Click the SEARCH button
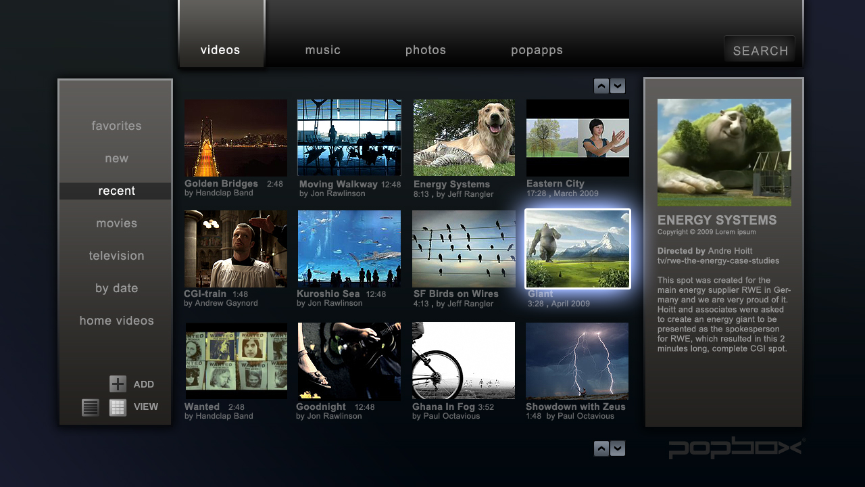This screenshot has height=487, width=865. 760,50
